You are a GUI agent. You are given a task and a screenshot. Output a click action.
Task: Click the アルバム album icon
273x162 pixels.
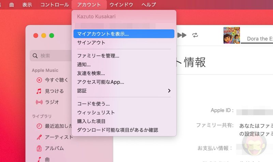[39, 148]
